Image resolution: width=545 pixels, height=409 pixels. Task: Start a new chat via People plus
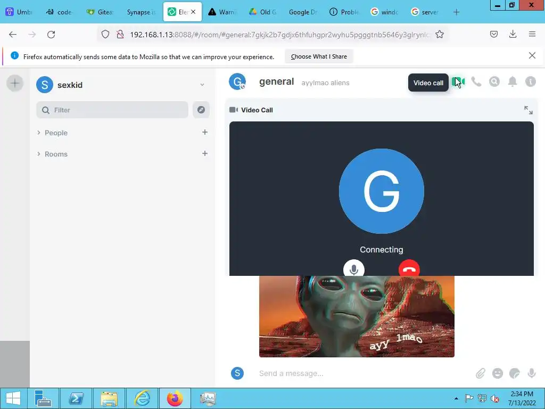coord(205,132)
